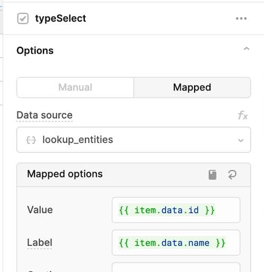The image size is (264, 272).
Task: Open the three-dot more options menu
Action: (x=241, y=19)
